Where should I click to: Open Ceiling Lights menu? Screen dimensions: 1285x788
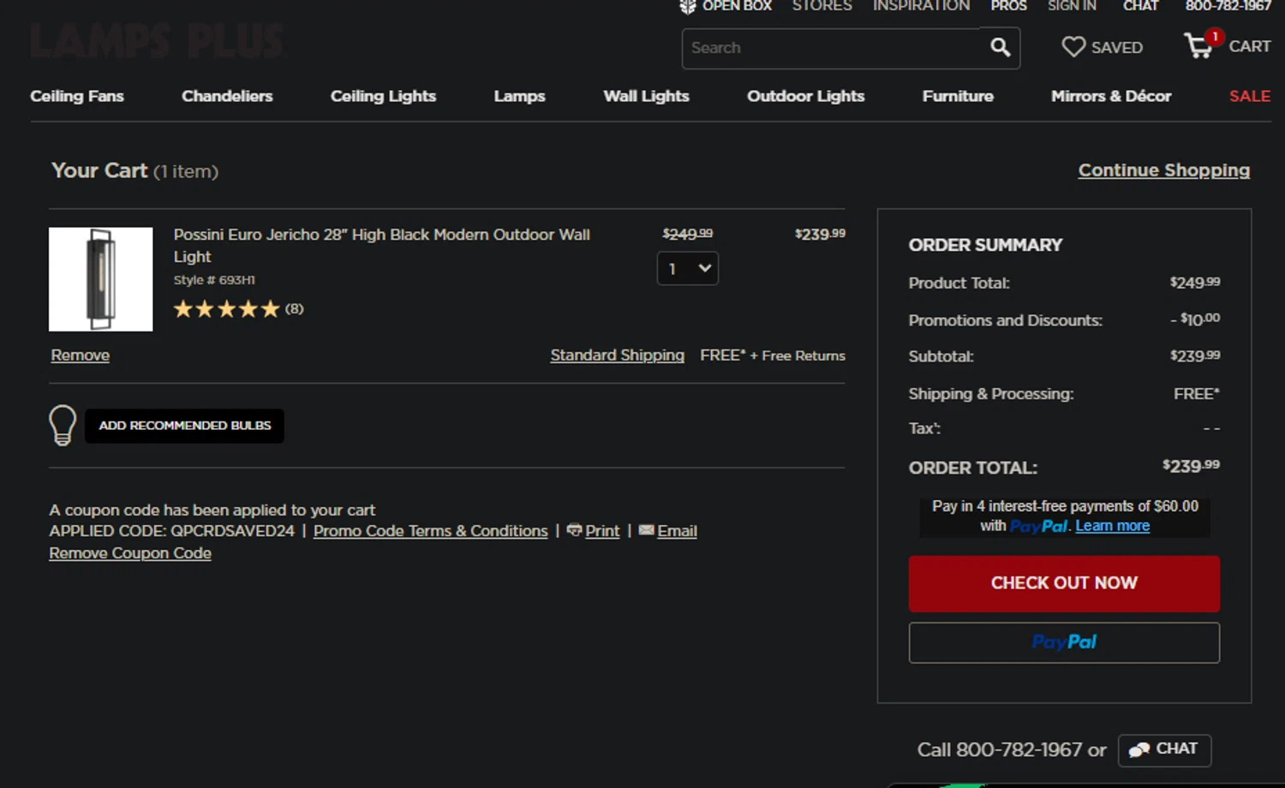coord(383,96)
